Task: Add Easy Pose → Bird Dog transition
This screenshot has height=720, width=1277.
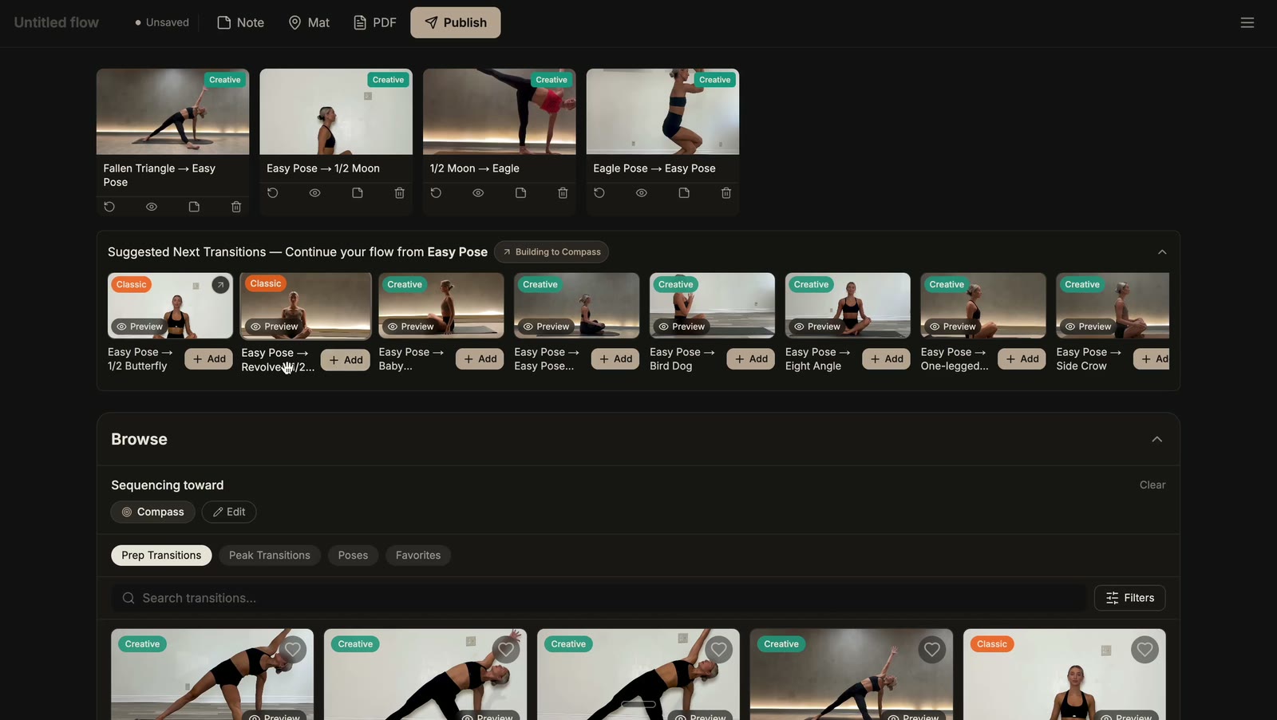Action: [x=751, y=359]
